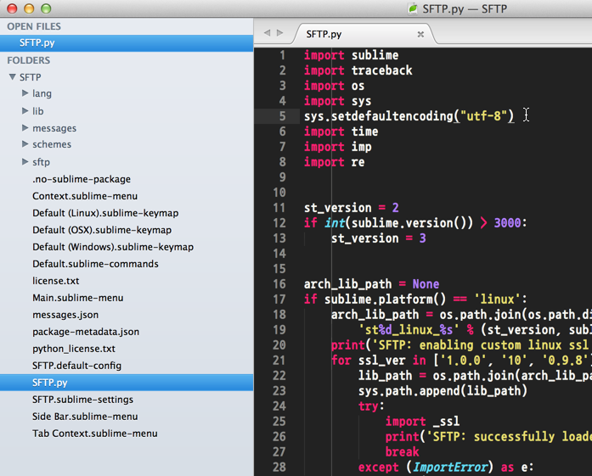Click line number 5 in gutter
Screen dimensions: 592x476
pyautogui.click(x=282, y=116)
